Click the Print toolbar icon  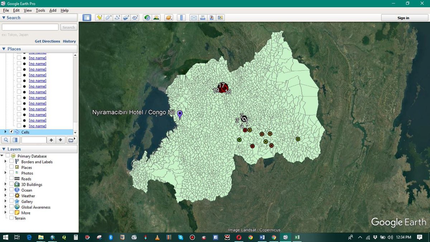(202, 18)
